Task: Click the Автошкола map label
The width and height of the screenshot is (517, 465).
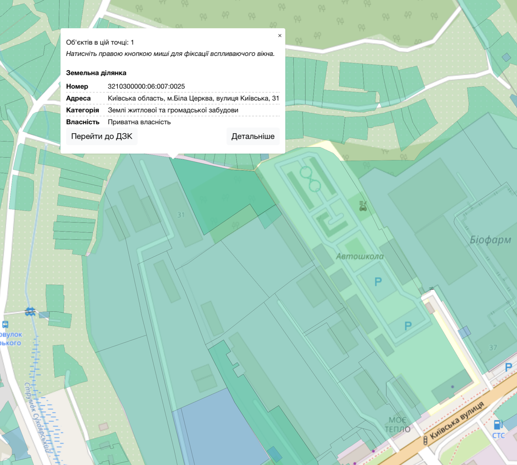Action: tap(360, 256)
